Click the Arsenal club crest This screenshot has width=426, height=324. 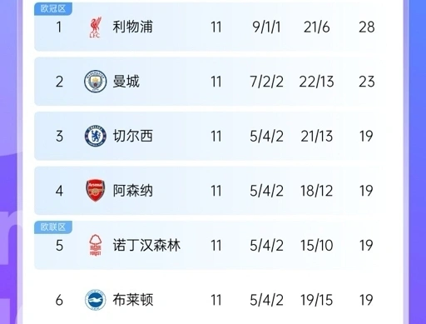point(95,190)
